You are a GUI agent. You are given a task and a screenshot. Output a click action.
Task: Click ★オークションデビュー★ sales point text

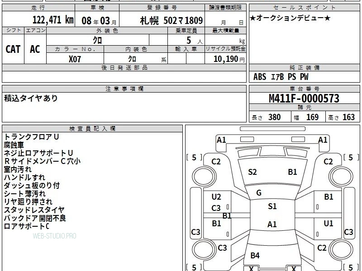[290, 18]
